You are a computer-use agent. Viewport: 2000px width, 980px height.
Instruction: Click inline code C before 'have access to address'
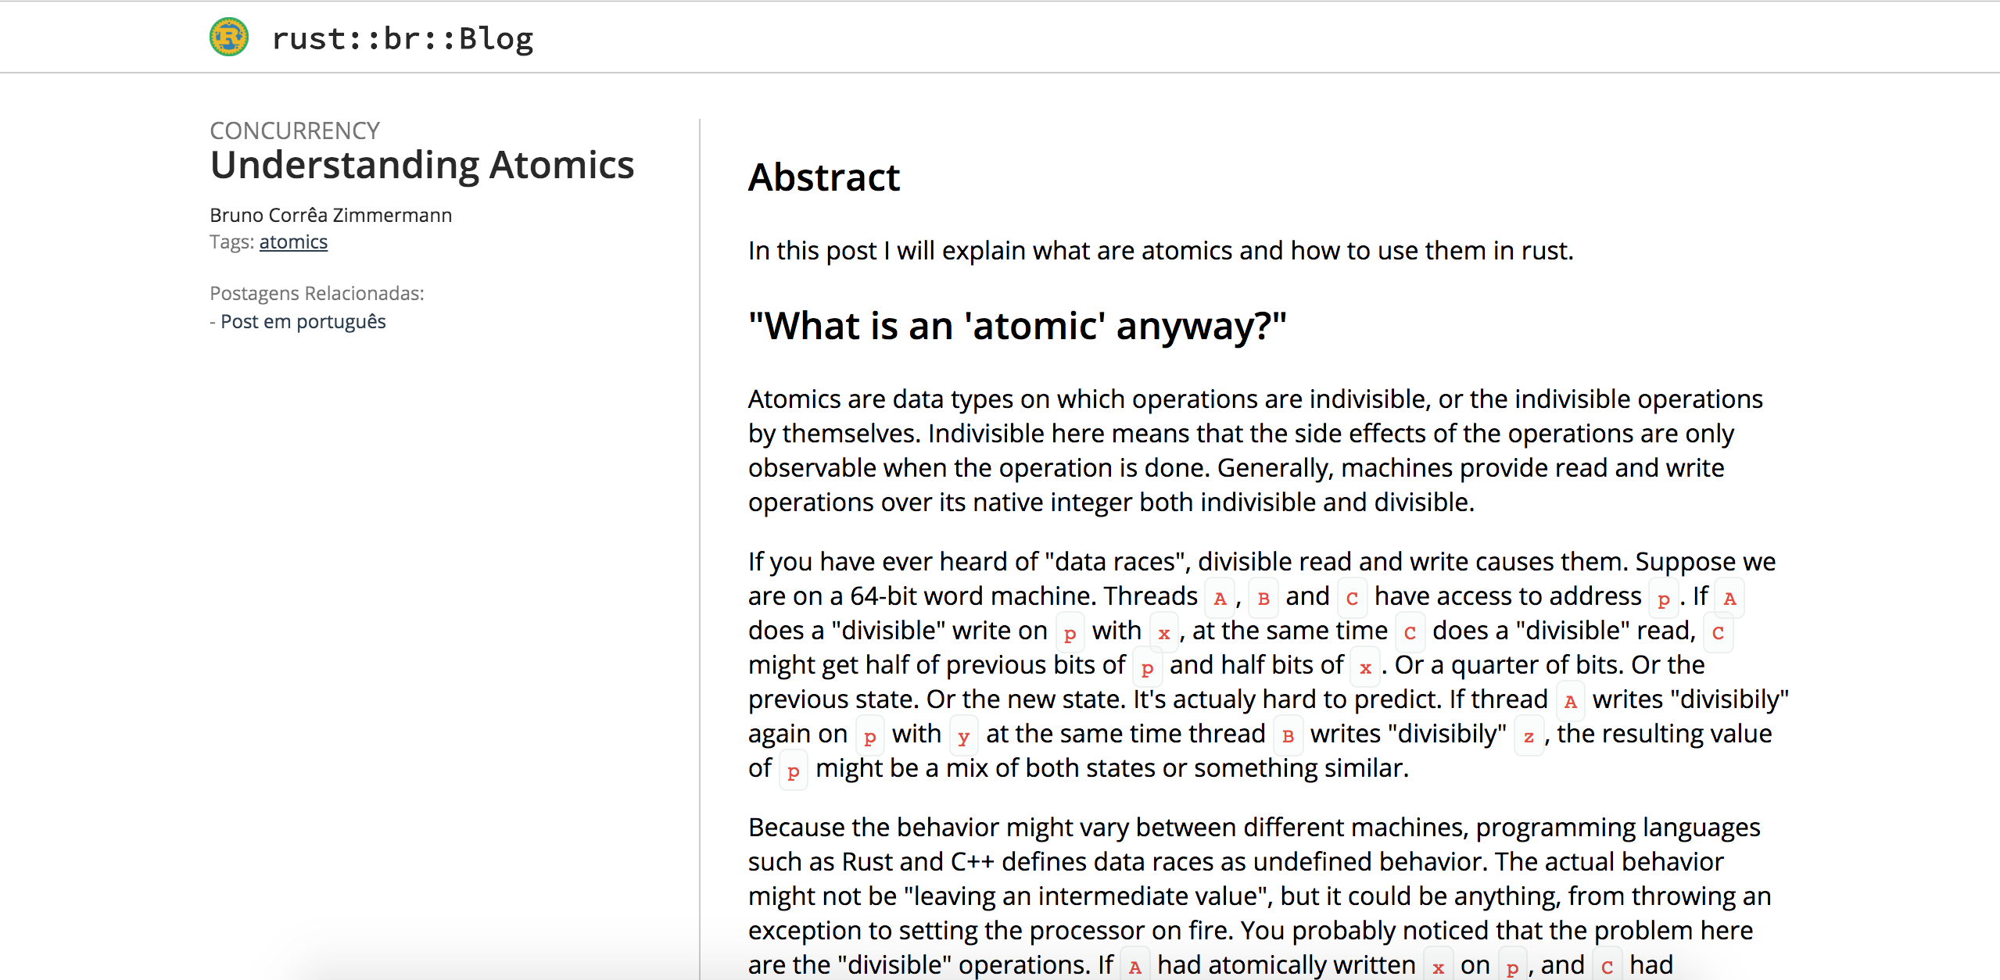pyautogui.click(x=1352, y=598)
